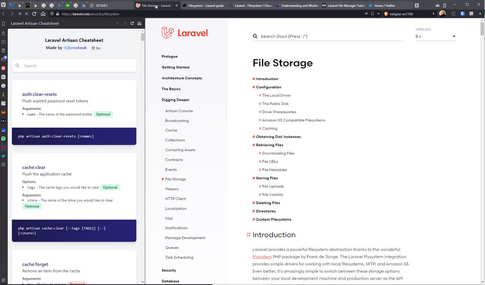Open the HTTP Client docs page
The height and width of the screenshot is (285, 485).
175,199
